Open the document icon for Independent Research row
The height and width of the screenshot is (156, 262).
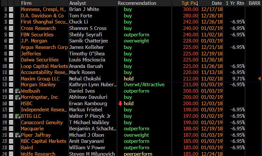point(11,110)
